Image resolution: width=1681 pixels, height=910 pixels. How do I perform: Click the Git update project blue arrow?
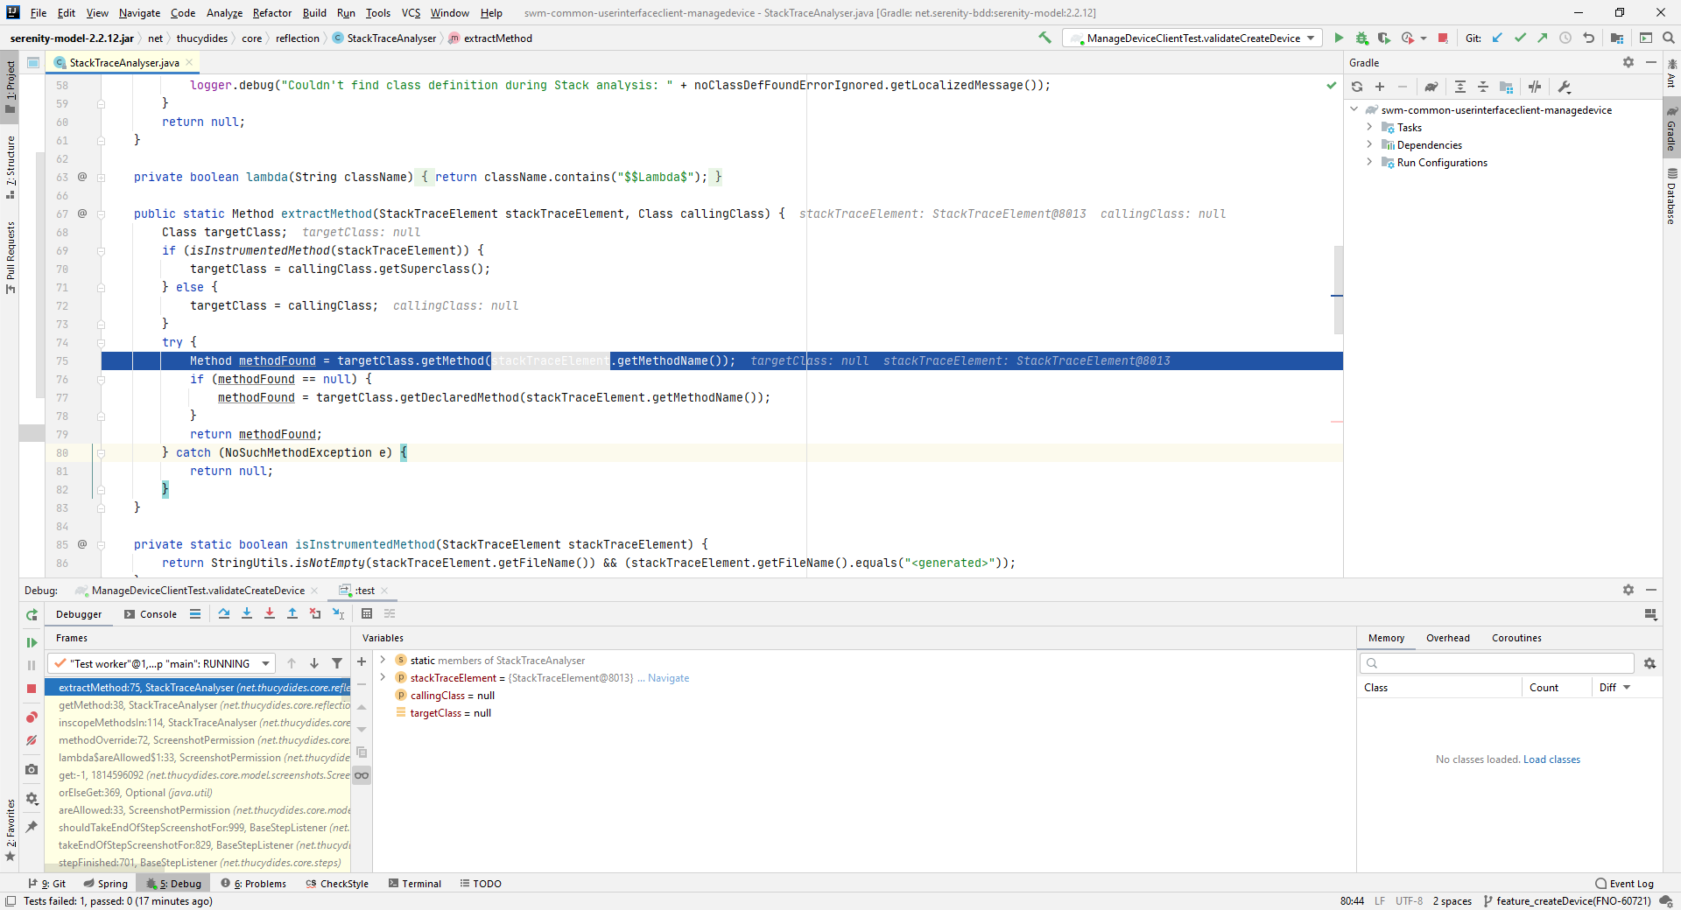coord(1497,38)
